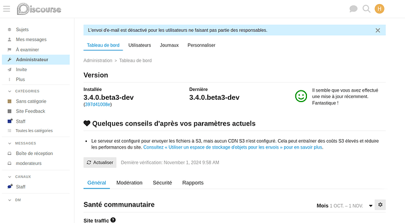Select the Rapports dashboard tab
The width and height of the screenshot is (405, 223).
point(193,183)
